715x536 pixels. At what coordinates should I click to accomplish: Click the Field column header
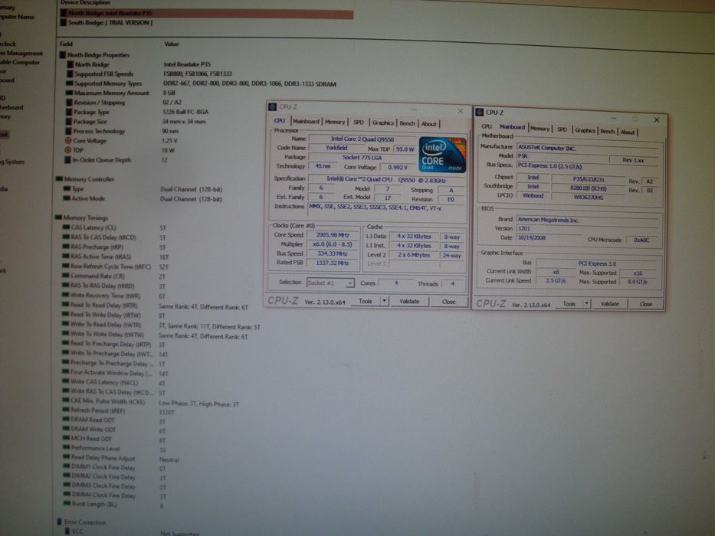pos(66,44)
